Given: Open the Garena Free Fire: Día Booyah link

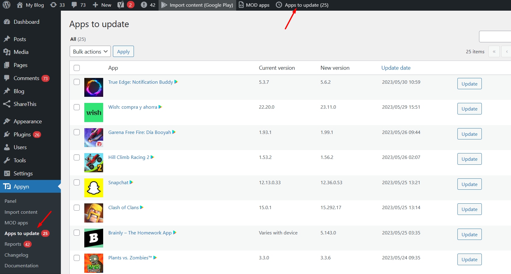Looking at the screenshot, I should (x=140, y=132).
